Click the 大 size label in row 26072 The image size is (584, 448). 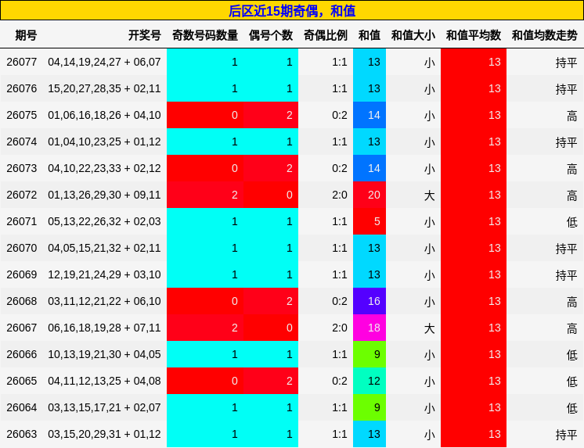pos(430,195)
